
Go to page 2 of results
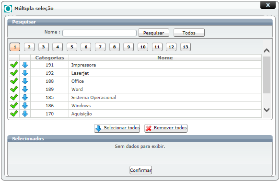click(x=29, y=47)
